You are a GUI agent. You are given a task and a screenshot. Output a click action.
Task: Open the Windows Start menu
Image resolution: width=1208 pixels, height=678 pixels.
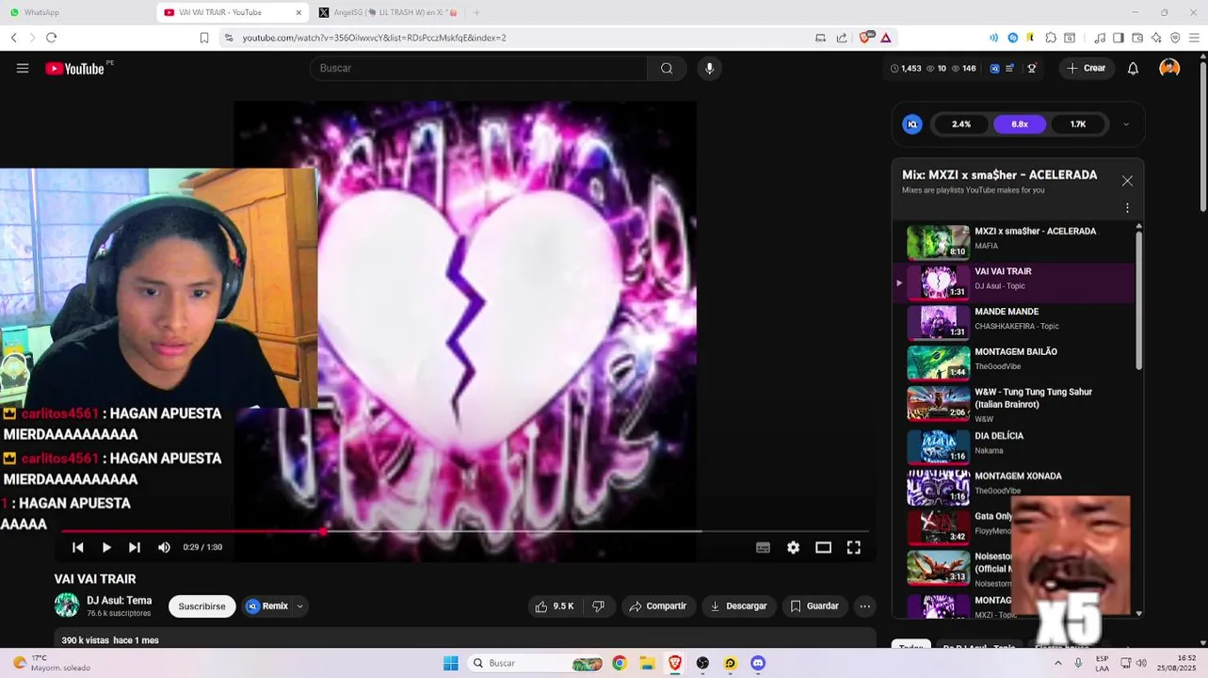click(450, 663)
